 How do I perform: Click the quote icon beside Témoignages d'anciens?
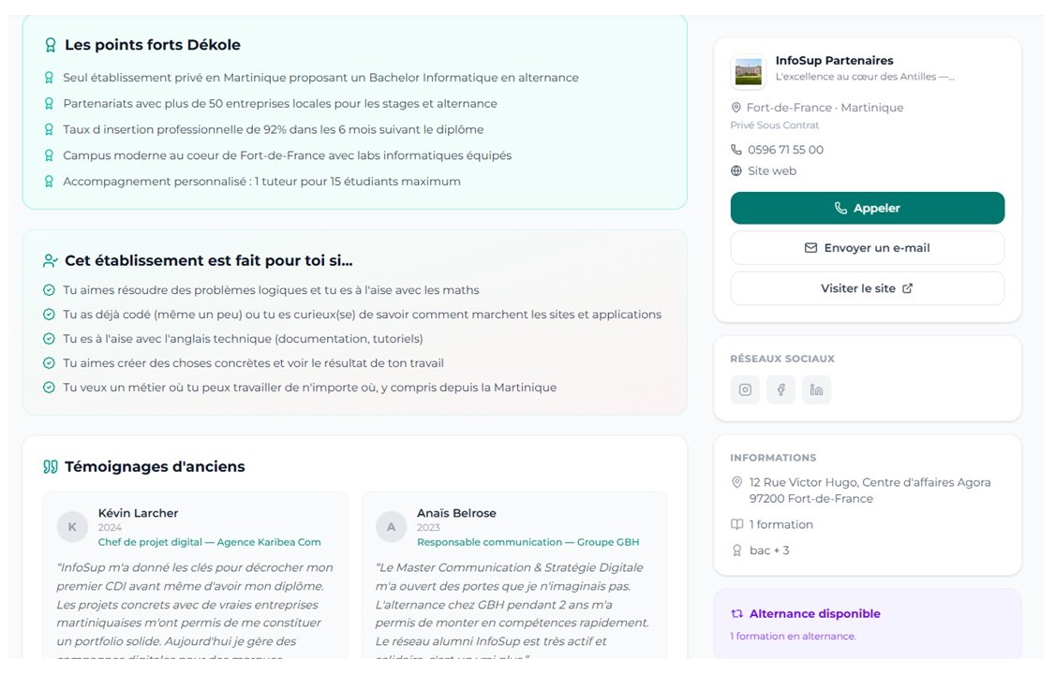51,467
